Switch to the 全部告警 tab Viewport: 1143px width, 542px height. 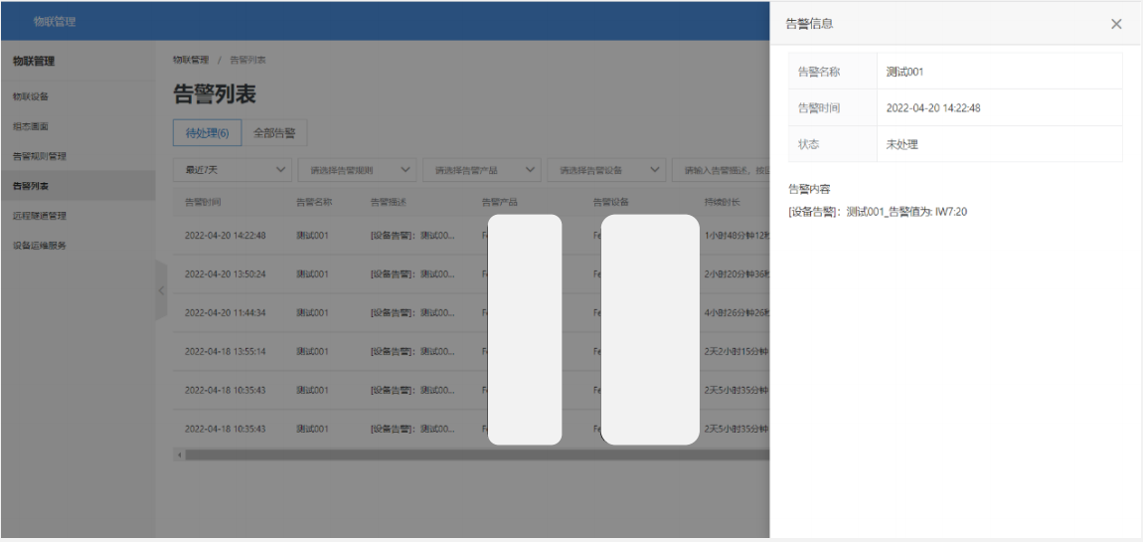click(274, 133)
